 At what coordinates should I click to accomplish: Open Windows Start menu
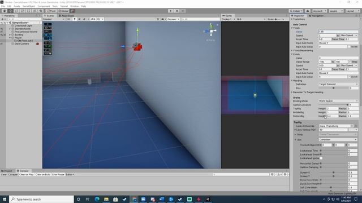tap(5, 199)
